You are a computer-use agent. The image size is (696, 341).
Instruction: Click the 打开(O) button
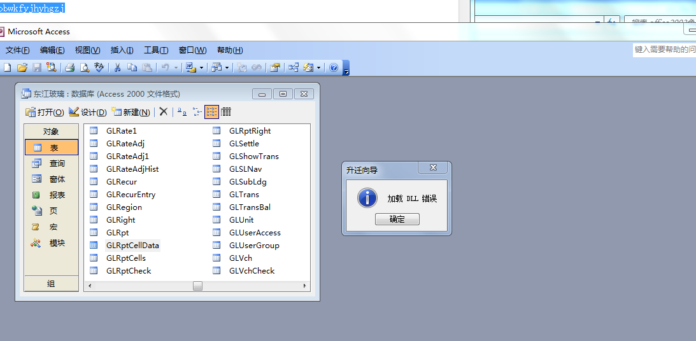45,112
